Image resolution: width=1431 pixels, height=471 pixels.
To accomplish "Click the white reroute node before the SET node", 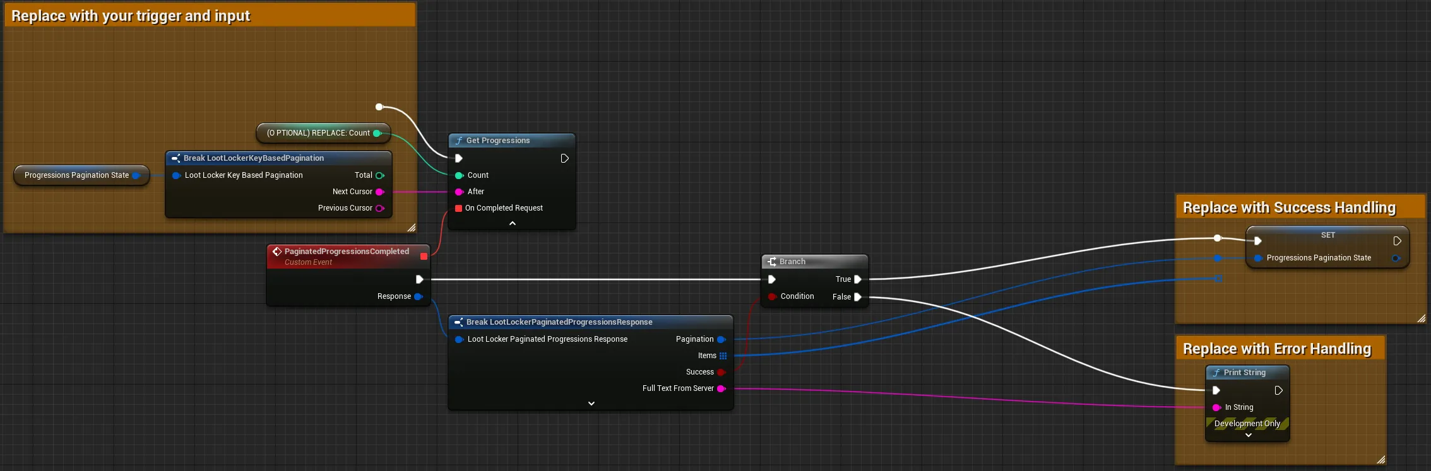I will click(x=1217, y=238).
